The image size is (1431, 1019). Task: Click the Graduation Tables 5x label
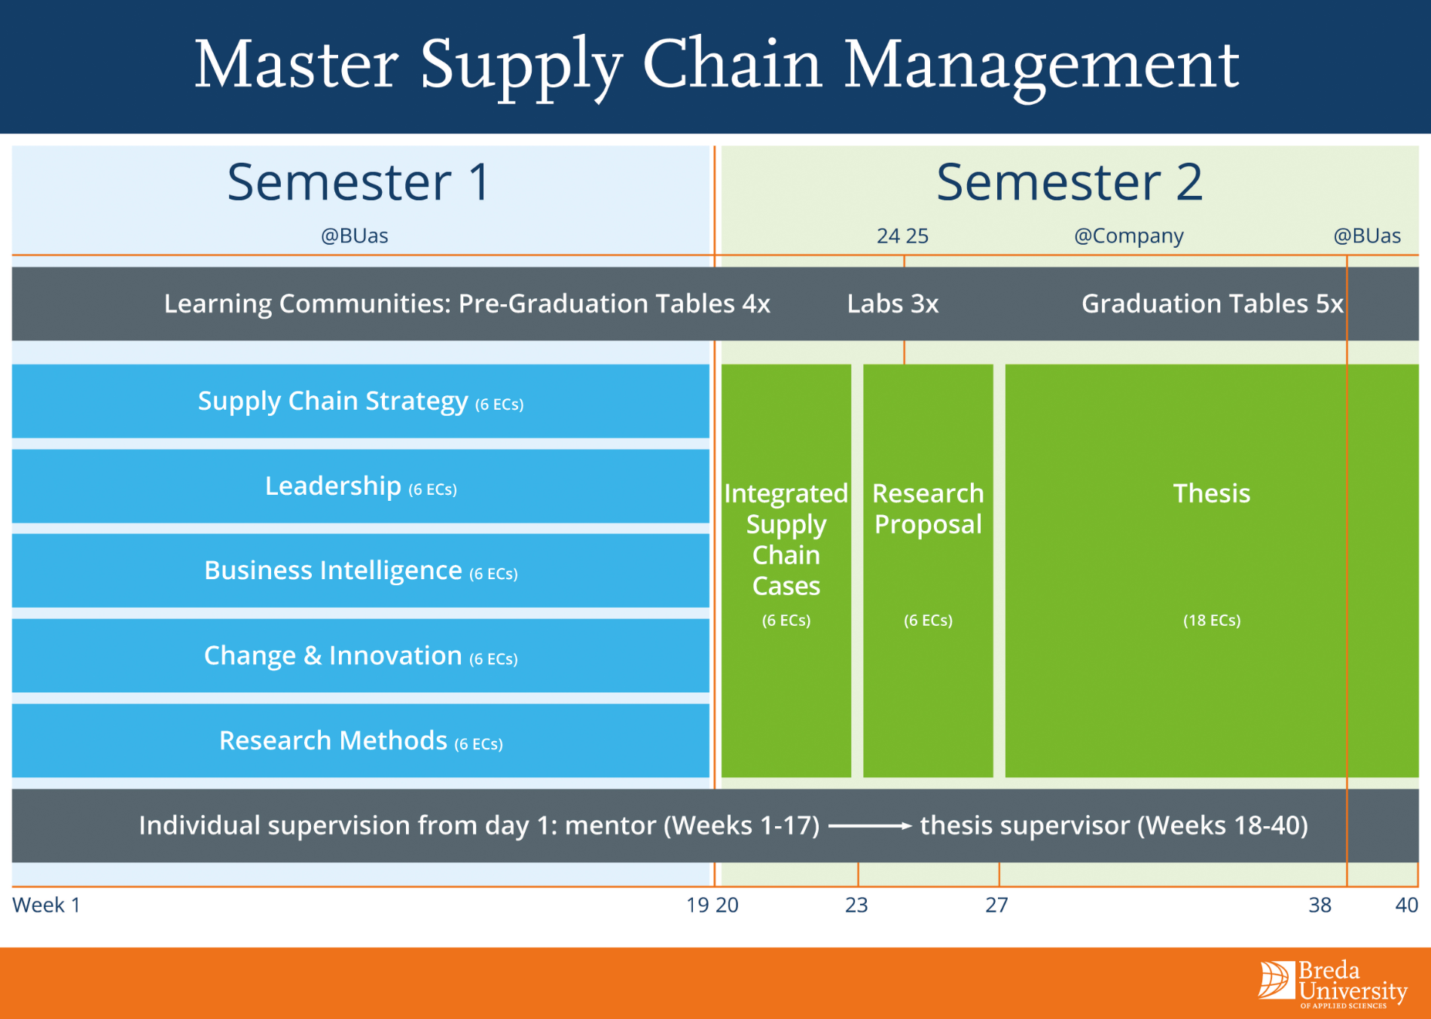click(1212, 304)
